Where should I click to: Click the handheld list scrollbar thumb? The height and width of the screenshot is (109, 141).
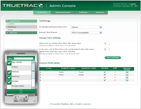[x=33, y=71]
